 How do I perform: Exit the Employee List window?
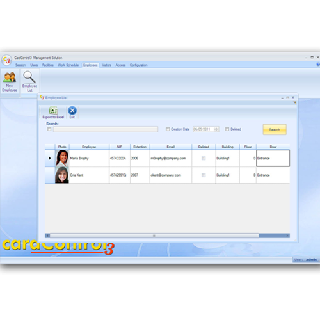(72, 113)
